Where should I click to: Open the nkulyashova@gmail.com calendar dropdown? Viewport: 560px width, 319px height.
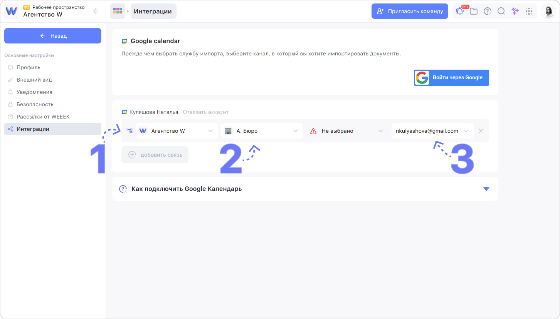click(x=432, y=131)
